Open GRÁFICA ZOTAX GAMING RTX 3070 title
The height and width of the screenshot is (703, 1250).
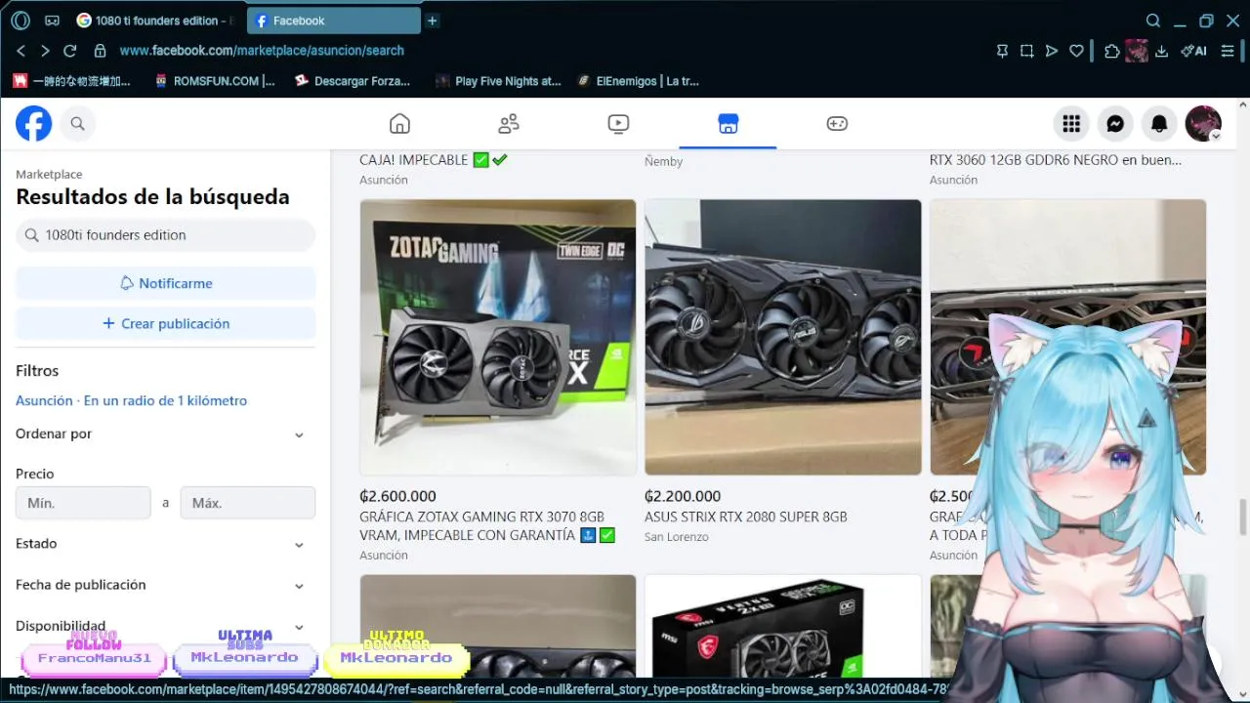(x=486, y=525)
